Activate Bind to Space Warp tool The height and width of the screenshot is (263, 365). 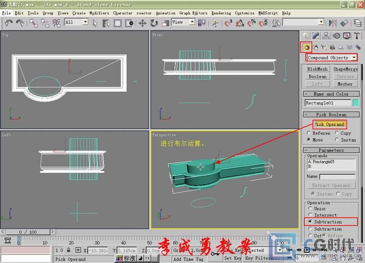point(57,23)
